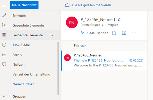Click the Archiv box icon
This screenshot has height=100, width=153.
tap(4, 55)
